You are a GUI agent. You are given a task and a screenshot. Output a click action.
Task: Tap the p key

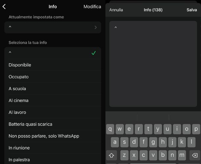click(x=196, y=129)
